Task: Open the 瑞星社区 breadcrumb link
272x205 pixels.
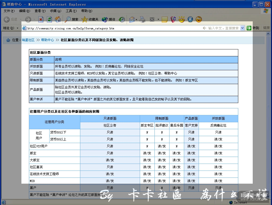Action: [x=28, y=40]
